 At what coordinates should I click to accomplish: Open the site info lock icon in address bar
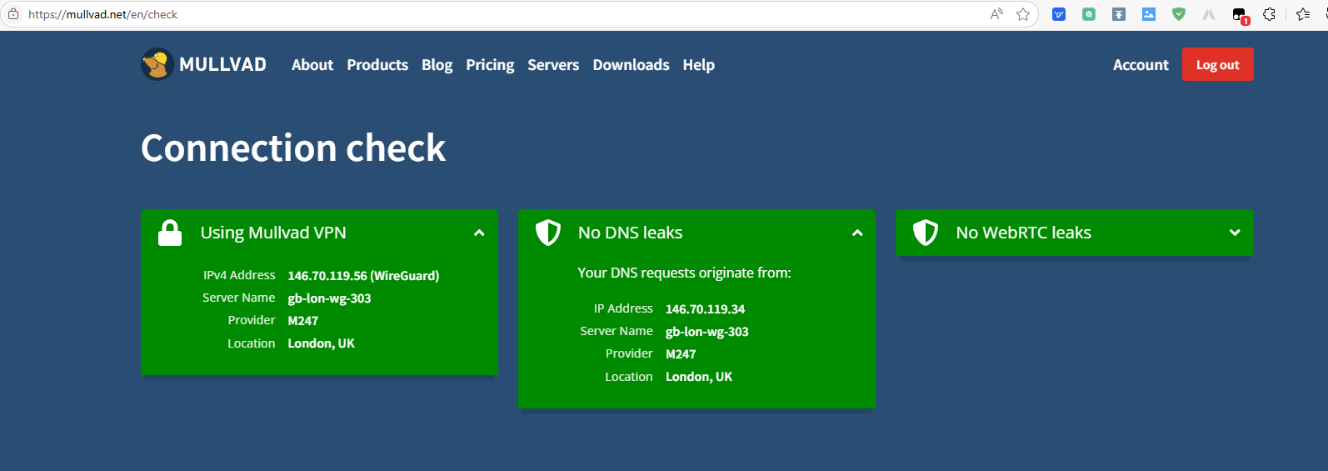pos(13,14)
